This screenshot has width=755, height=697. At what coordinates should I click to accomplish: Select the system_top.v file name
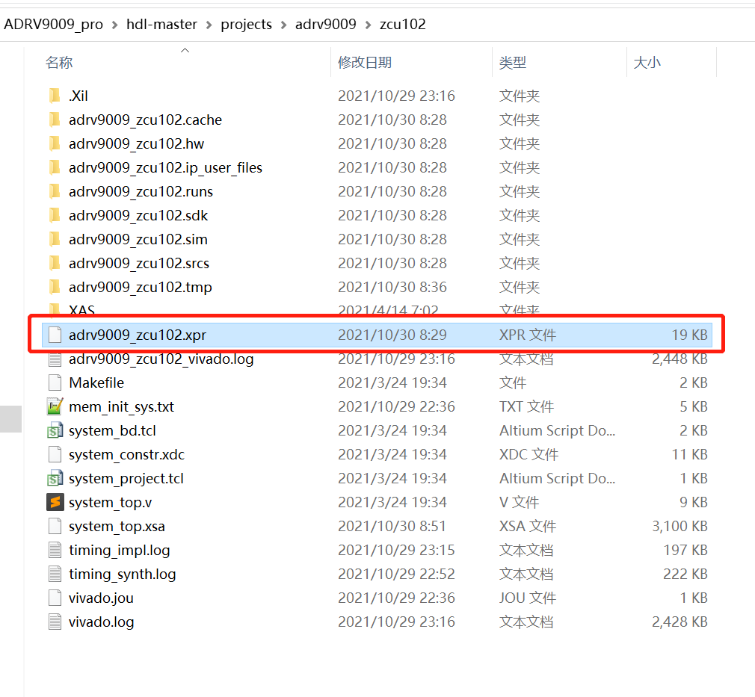tap(111, 503)
